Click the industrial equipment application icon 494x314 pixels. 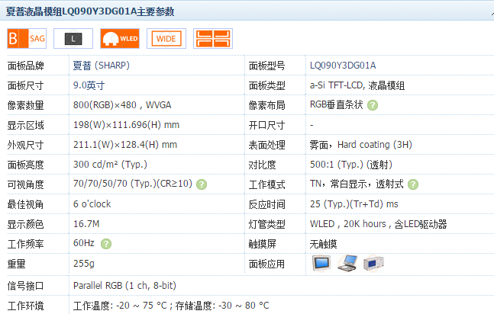pos(373,264)
